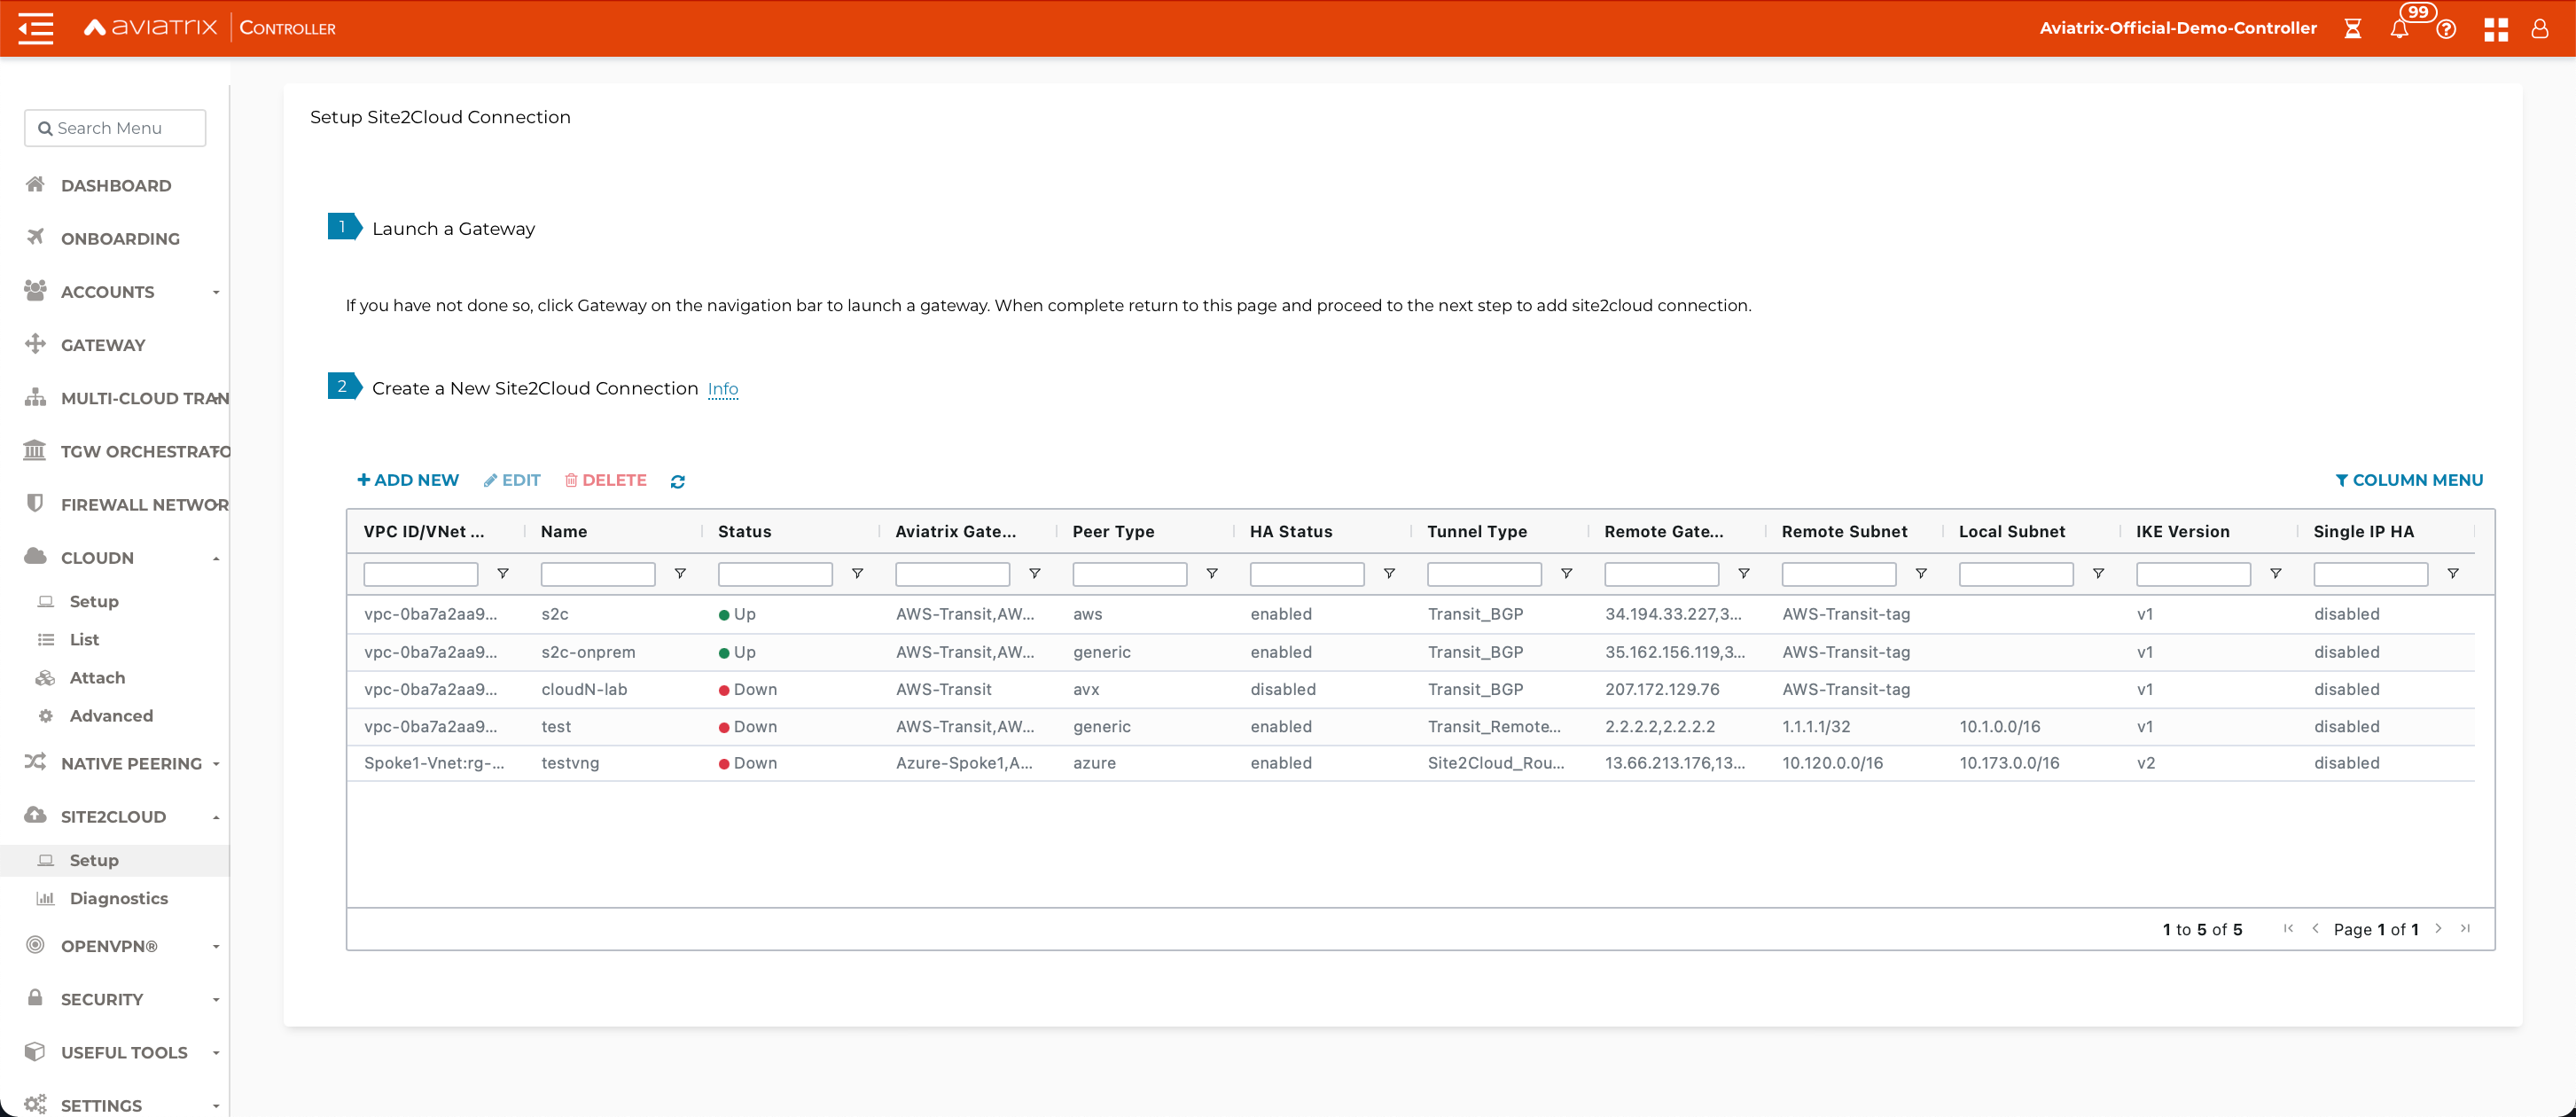Screen dimensions: 2576x1117
Task: Select the cloudN-lab connection row
Action: pyautogui.click(x=584, y=689)
